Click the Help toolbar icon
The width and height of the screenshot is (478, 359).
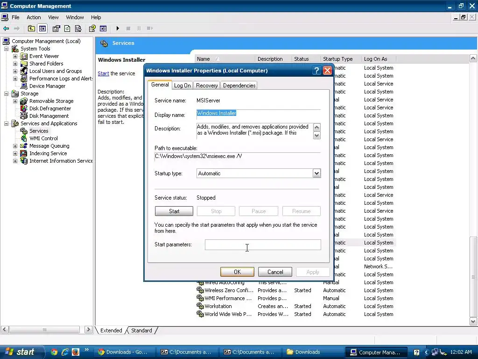[92, 29]
